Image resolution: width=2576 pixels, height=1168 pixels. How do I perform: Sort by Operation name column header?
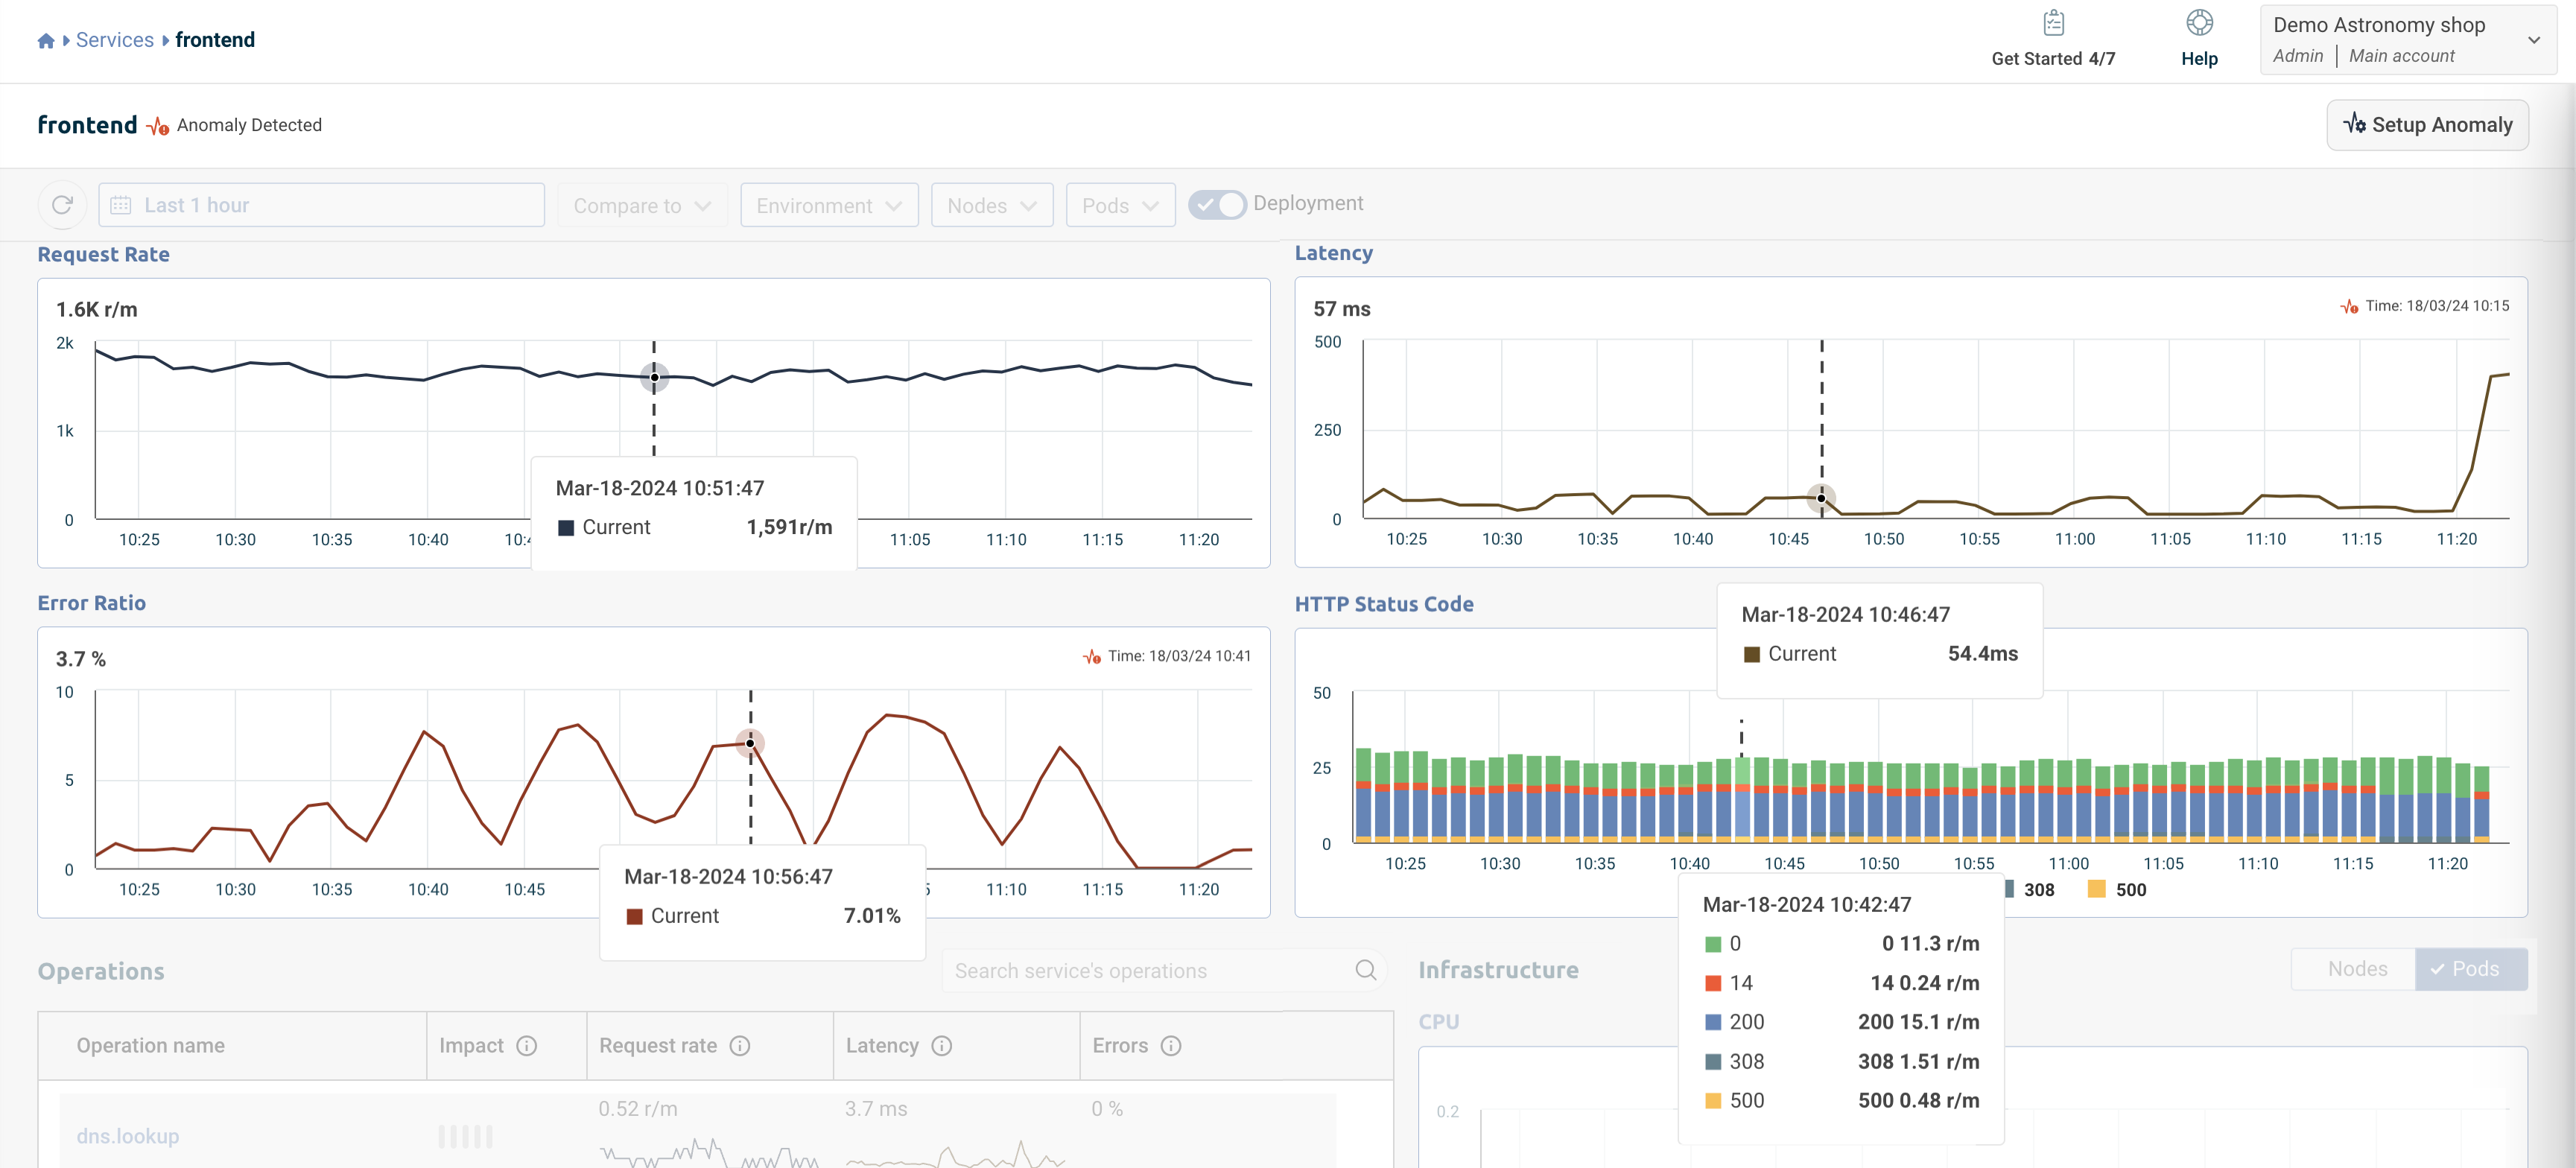point(151,1045)
